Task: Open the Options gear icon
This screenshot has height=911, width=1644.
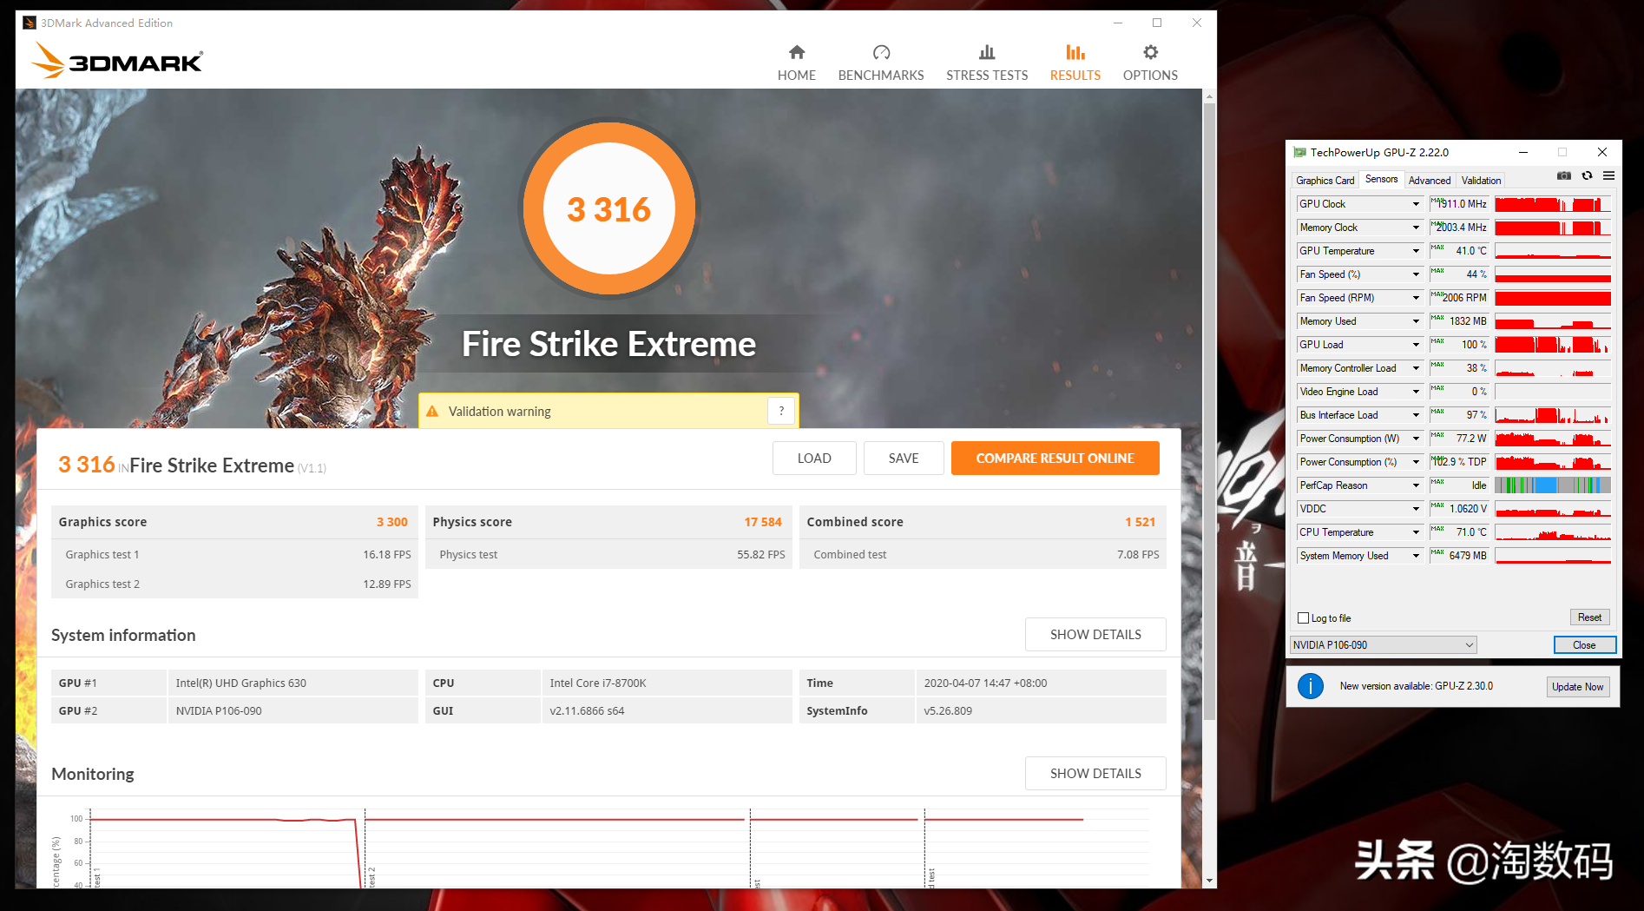Action: (x=1150, y=53)
